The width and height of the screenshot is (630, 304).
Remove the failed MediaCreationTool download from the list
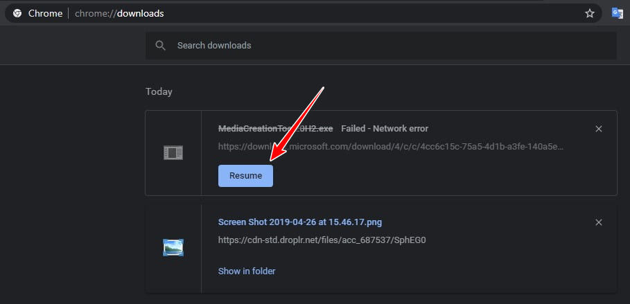599,129
